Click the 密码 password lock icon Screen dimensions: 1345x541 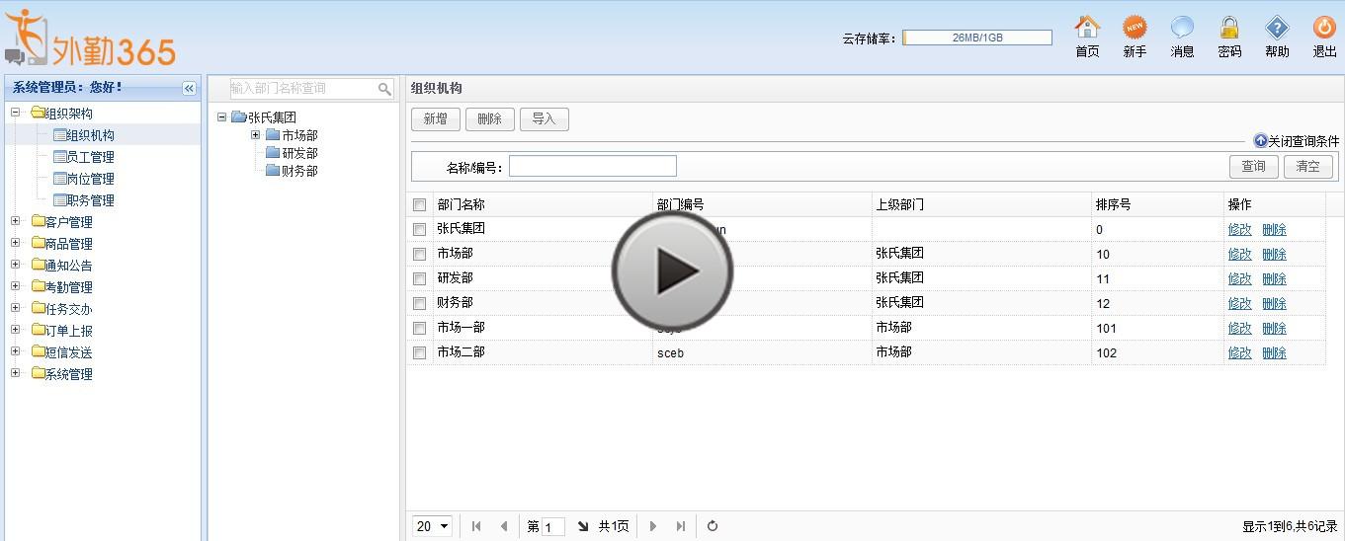coord(1229,28)
